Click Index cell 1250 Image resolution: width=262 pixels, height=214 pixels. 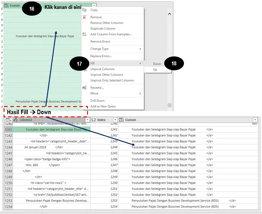pyautogui.click(x=104, y=183)
